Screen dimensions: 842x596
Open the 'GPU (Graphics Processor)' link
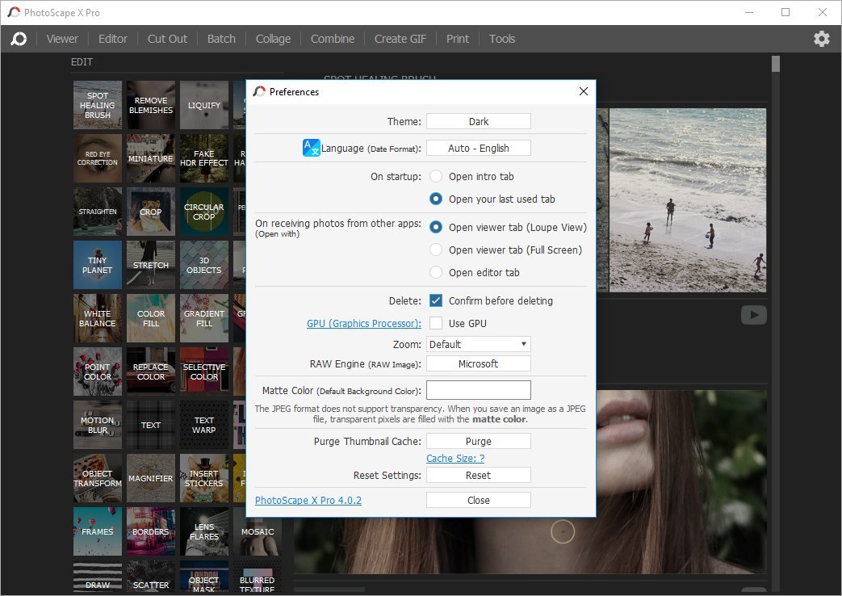point(364,324)
